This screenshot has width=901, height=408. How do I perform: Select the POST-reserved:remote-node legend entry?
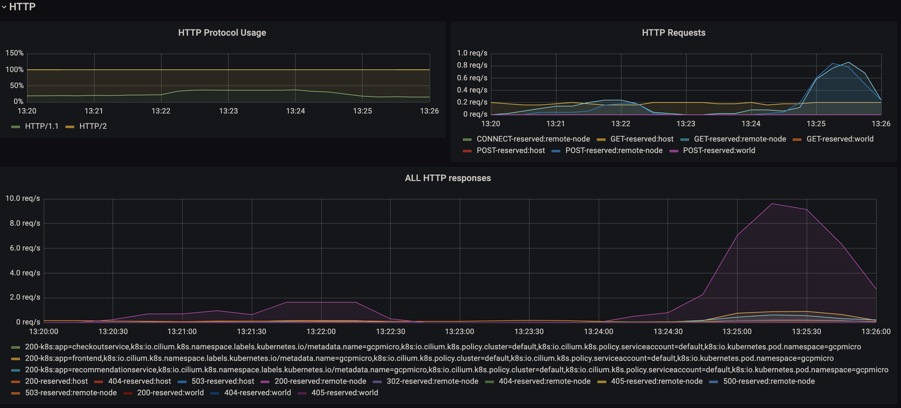pyautogui.click(x=614, y=151)
